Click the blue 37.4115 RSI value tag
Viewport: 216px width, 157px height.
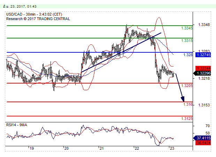(x=202, y=138)
